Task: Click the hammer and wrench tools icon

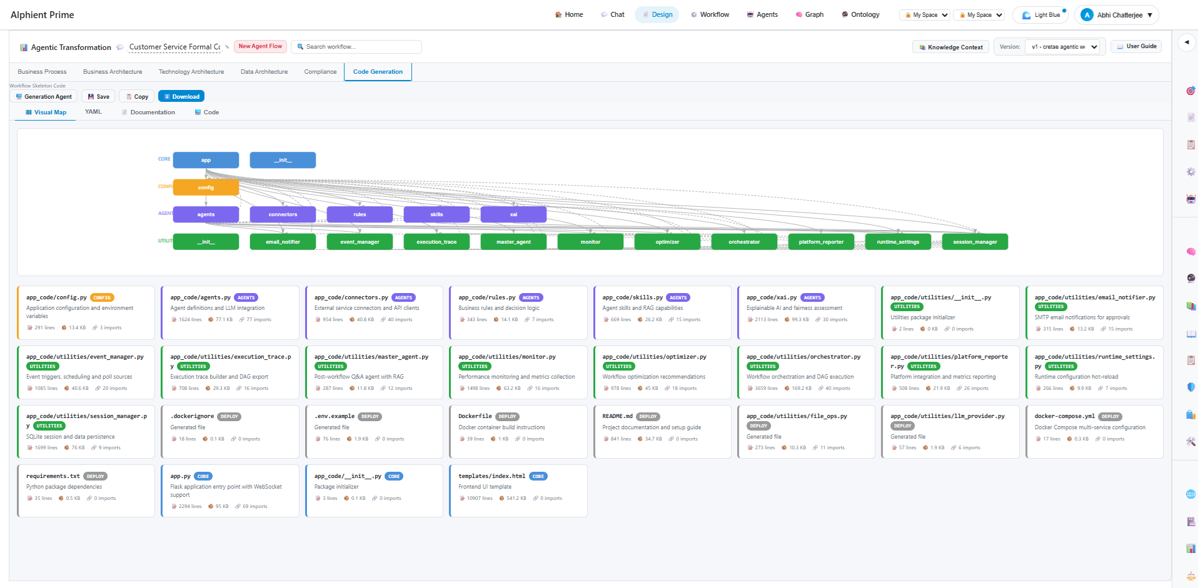Action: coord(1190,441)
